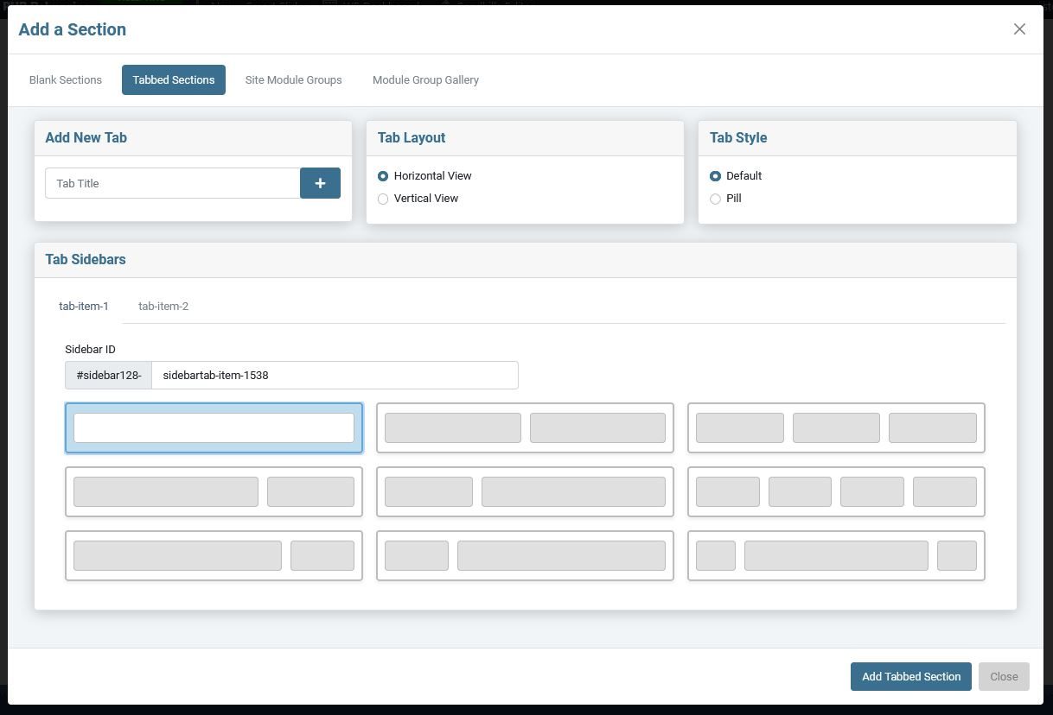The image size is (1053, 715).
Task: Go to Site Module Groups tab
Action: pos(293,79)
